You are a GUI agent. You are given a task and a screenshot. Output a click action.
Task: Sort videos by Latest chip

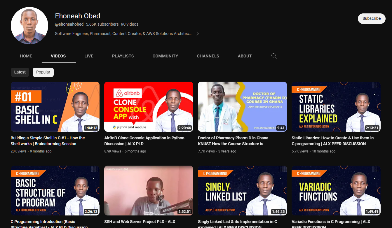[x=20, y=72]
